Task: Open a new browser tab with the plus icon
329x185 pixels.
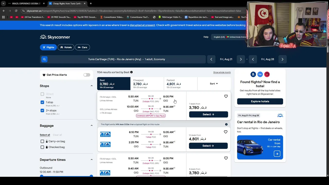Action: coord(91,4)
